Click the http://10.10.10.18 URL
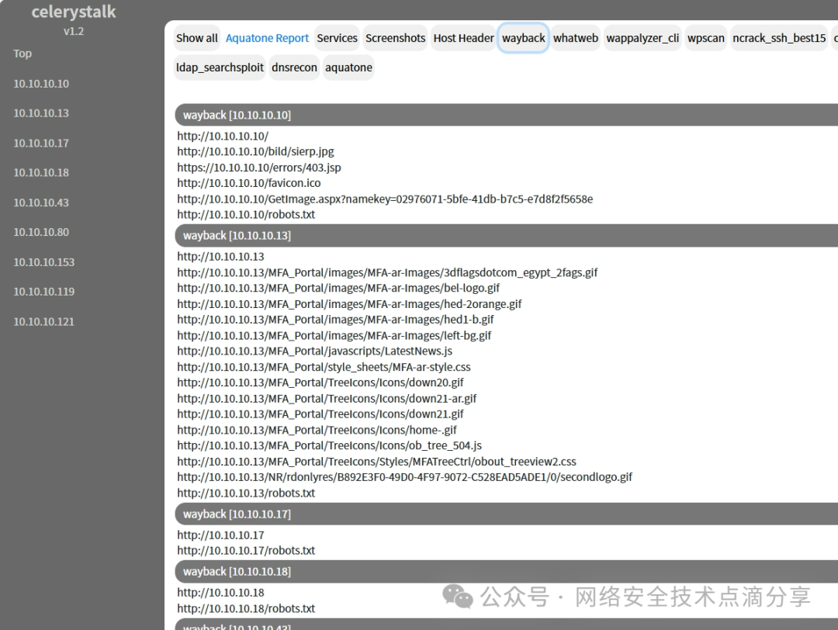Viewport: 838px width, 630px height. click(x=220, y=593)
